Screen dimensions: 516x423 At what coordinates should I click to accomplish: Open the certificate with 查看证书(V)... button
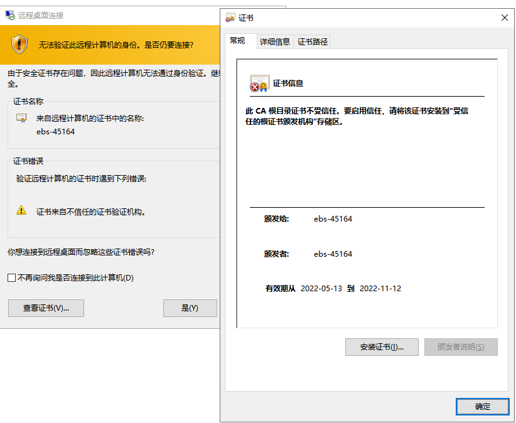[46, 308]
